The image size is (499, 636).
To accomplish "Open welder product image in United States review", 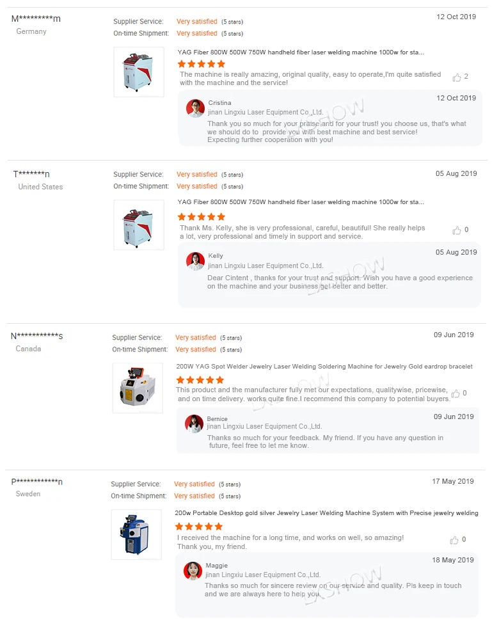I will point(138,225).
